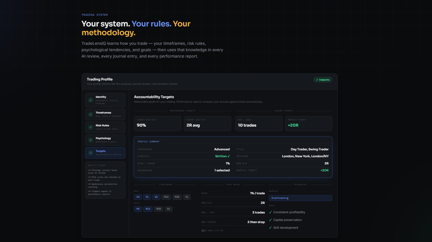Click the 1% / trade risk value
The image size is (432, 242).
257,193
